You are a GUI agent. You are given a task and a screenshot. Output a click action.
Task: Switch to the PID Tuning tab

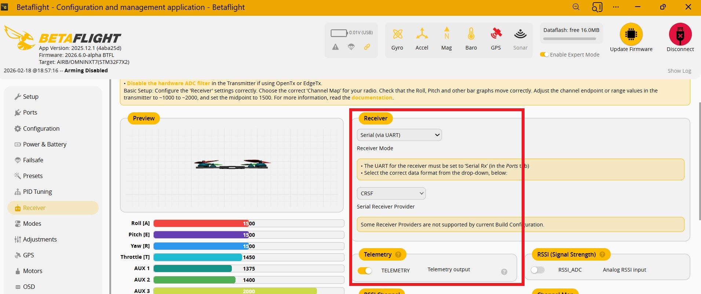(37, 192)
